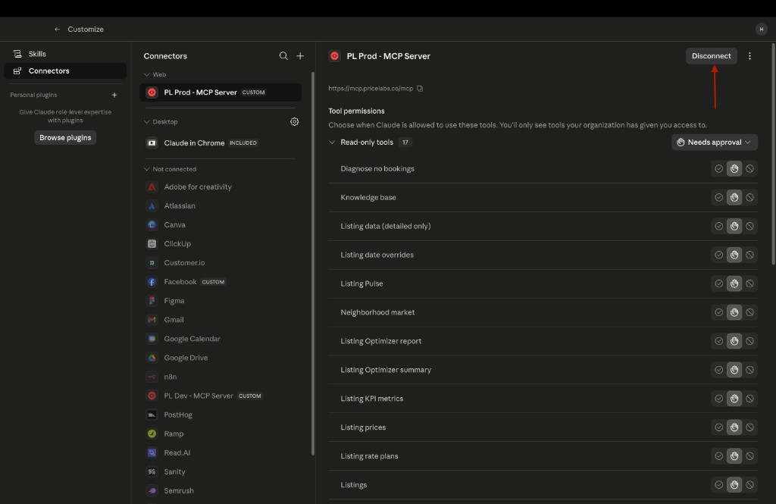The height and width of the screenshot is (504, 776).
Task: Click the tool permissions panel scrollbar
Action: click(773, 154)
